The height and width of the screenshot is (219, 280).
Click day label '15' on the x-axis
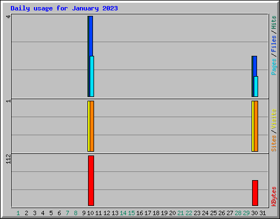[x=131, y=213]
